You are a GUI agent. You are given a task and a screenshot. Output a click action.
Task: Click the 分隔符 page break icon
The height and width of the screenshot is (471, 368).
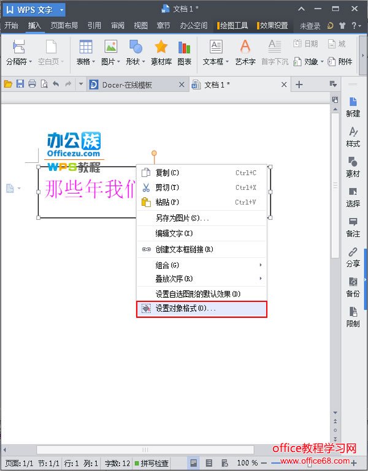pyautogui.click(x=18, y=47)
